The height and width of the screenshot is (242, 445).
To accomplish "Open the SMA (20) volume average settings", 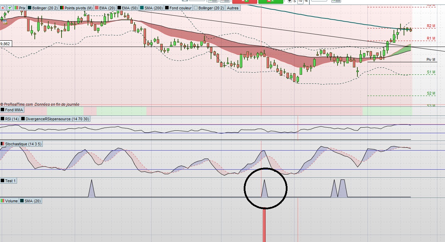I will [31, 201].
